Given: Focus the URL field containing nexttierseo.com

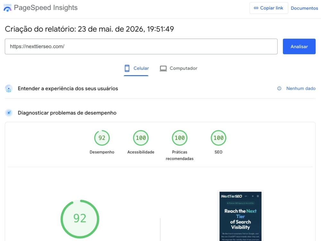Looking at the screenshot, I should (141, 47).
